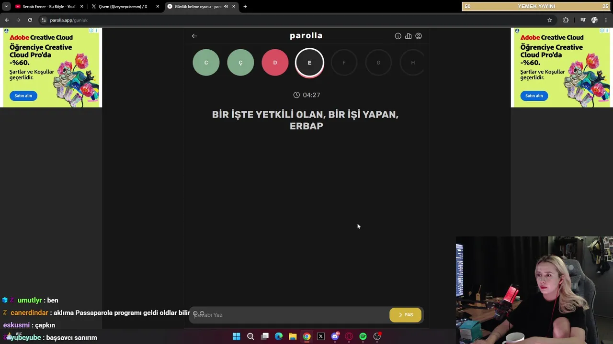Select the letter C circle

point(206,63)
